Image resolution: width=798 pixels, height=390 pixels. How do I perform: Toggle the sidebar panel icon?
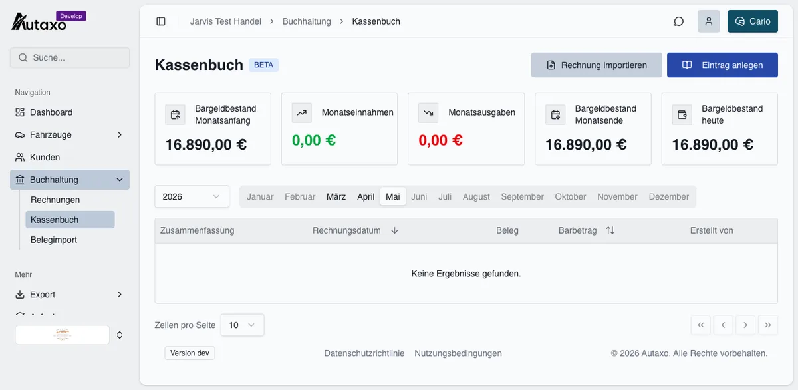pyautogui.click(x=161, y=21)
